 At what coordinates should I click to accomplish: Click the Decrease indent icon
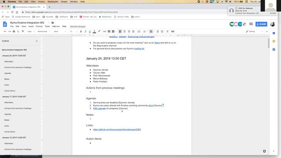click(x=158, y=32)
